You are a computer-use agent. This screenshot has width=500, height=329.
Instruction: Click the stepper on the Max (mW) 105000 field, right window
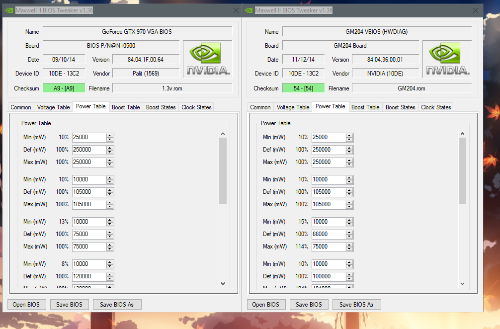click(x=349, y=204)
